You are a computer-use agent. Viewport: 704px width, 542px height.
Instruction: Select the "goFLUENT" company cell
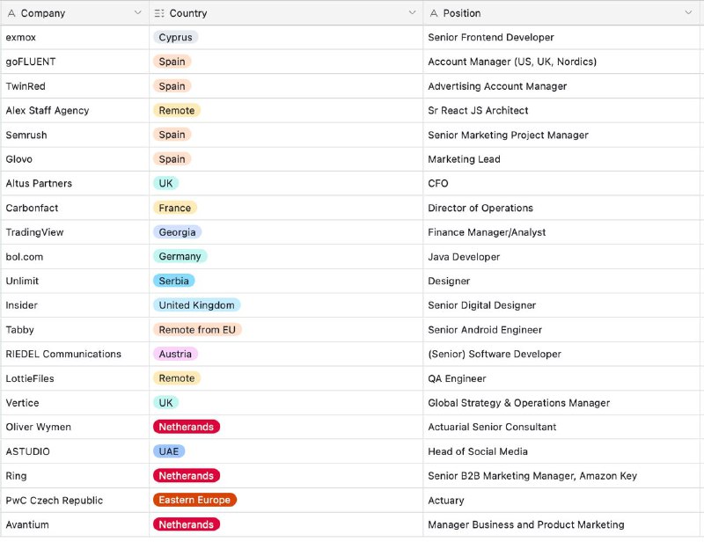point(75,62)
